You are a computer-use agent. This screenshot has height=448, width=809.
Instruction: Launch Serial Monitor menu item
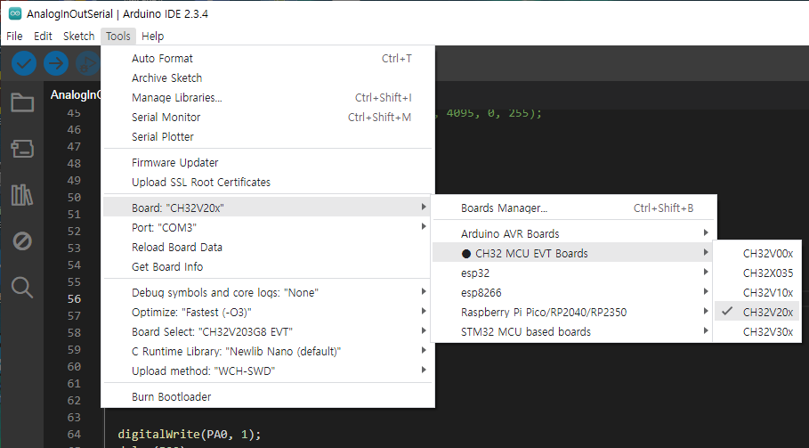pos(268,118)
